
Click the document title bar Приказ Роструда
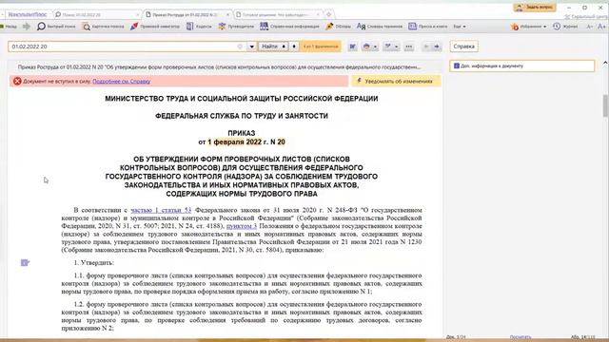pos(220,67)
